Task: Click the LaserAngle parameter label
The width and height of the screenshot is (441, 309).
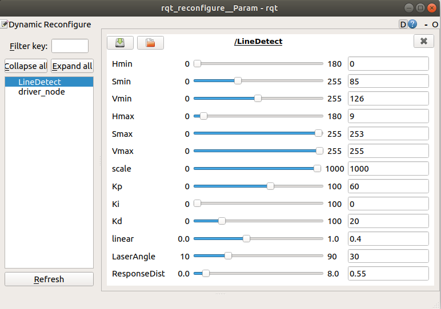Action: (x=134, y=257)
